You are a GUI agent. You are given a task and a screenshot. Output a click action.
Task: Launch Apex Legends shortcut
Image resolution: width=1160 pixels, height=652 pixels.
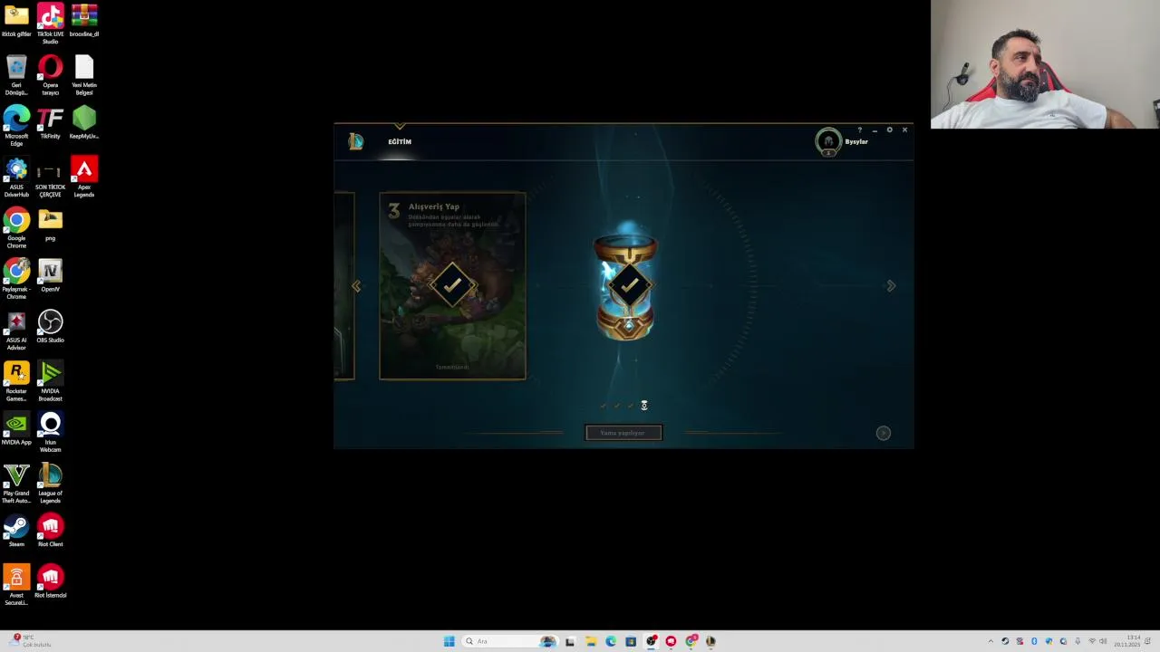pos(84,177)
